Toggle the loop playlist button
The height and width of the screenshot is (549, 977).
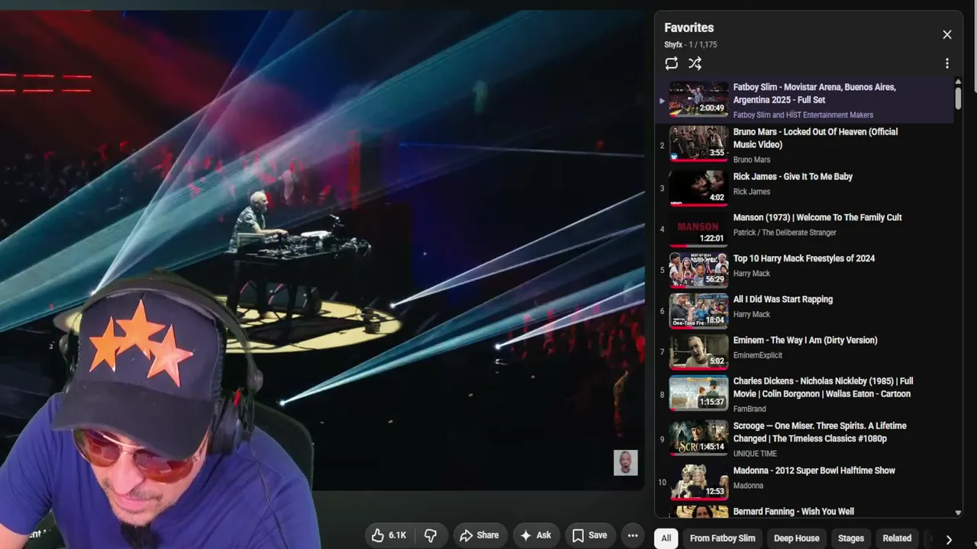pyautogui.click(x=672, y=63)
